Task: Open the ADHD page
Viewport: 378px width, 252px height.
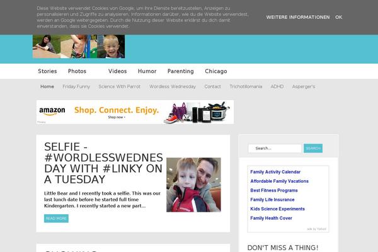Action: coord(277,86)
